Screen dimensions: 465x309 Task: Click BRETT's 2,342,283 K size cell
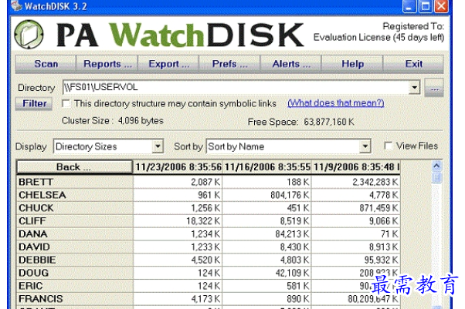point(355,182)
